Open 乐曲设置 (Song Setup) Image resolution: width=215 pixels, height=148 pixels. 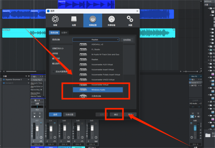[69, 115]
